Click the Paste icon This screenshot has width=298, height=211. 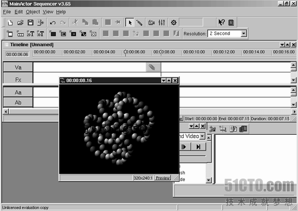click(x=95, y=23)
